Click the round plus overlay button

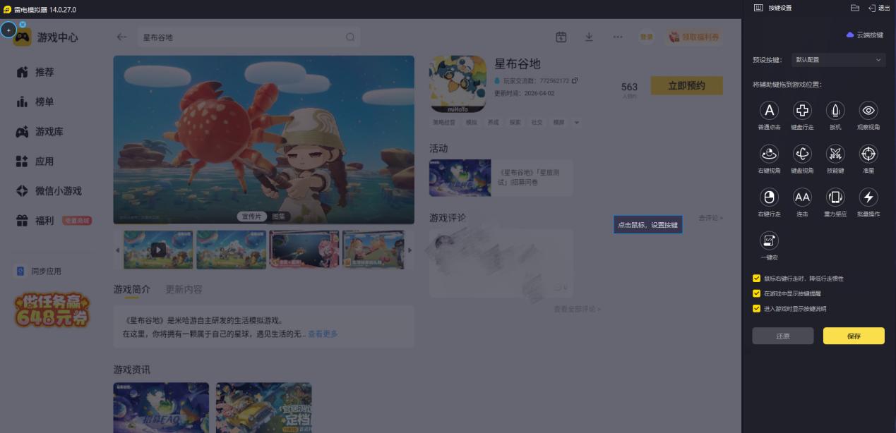[x=8, y=30]
